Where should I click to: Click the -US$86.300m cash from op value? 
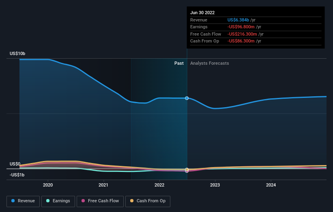coord(241,41)
